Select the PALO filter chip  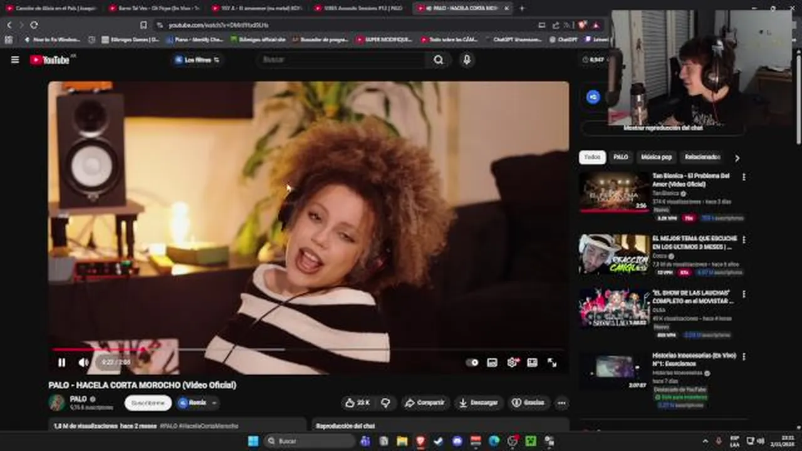[621, 157]
